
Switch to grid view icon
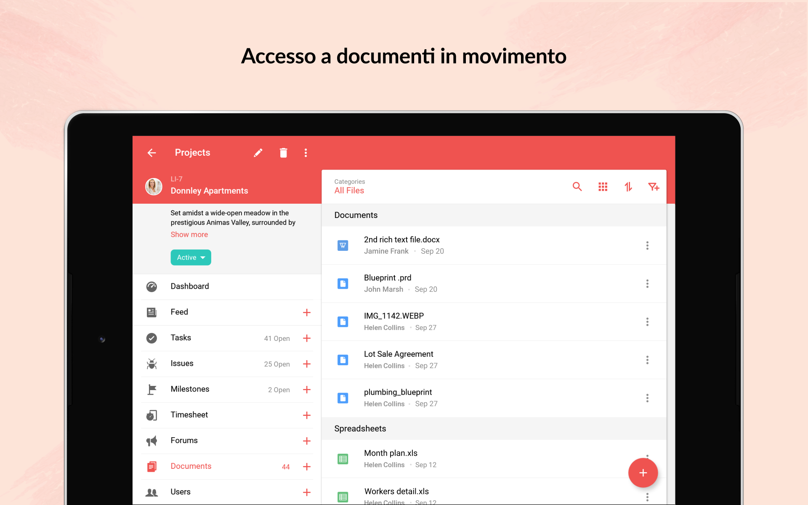click(603, 187)
